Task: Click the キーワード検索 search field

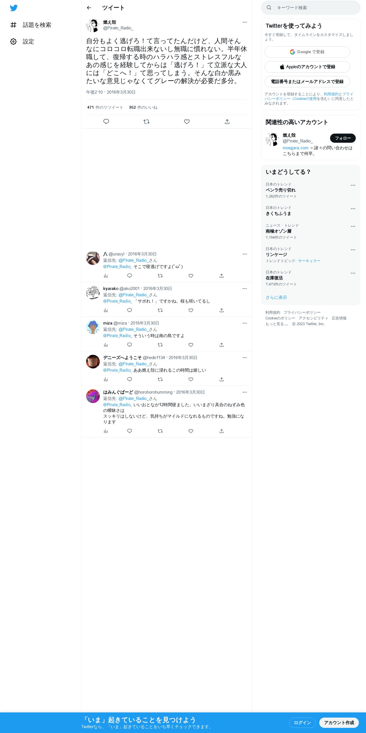Action: 311,8
